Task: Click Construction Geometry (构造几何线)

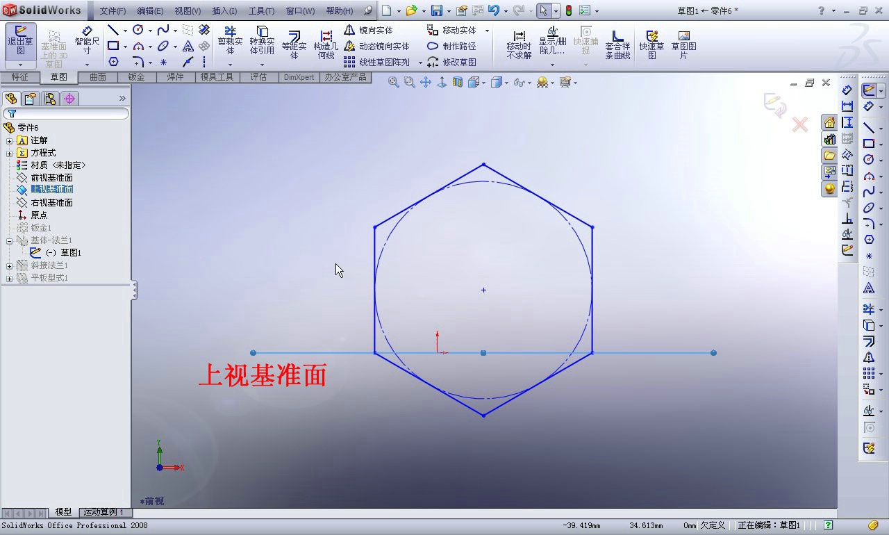Action: (326, 44)
